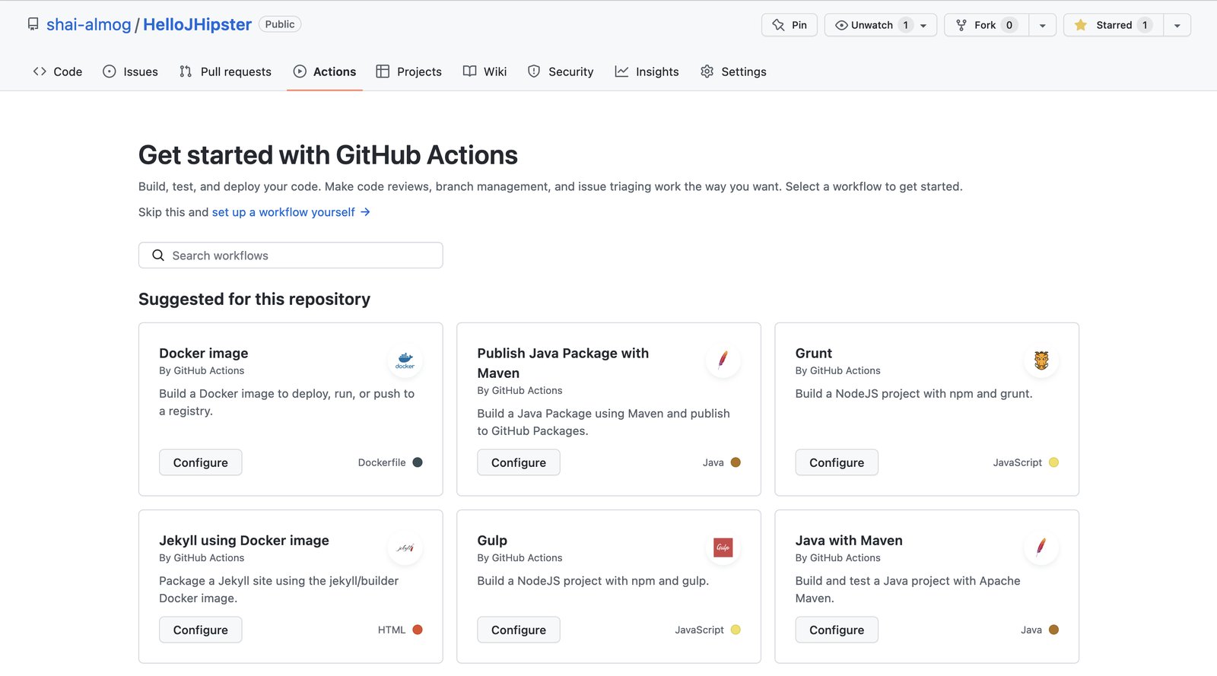Viewport: 1217px width, 676px height.
Task: Click the 'HTML' language label
Action: click(x=392, y=630)
